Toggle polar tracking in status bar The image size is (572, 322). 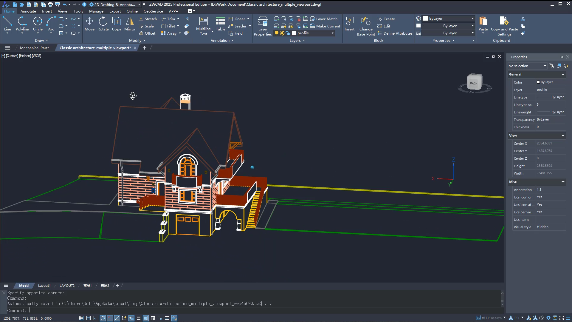point(103,318)
